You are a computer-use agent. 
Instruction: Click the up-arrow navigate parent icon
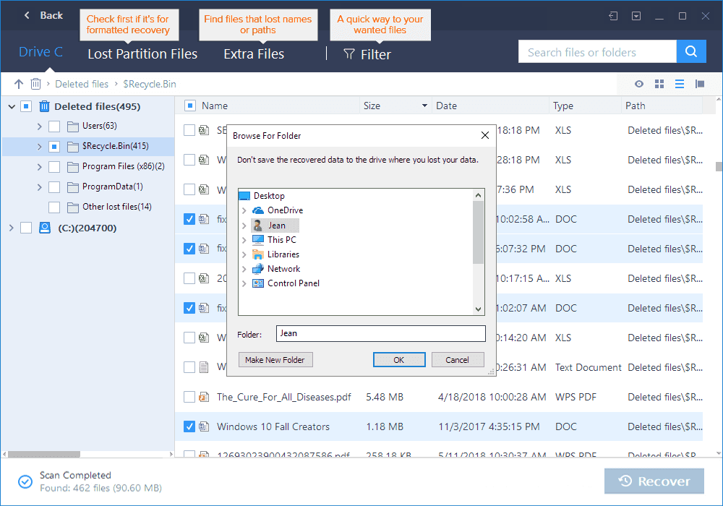(19, 84)
